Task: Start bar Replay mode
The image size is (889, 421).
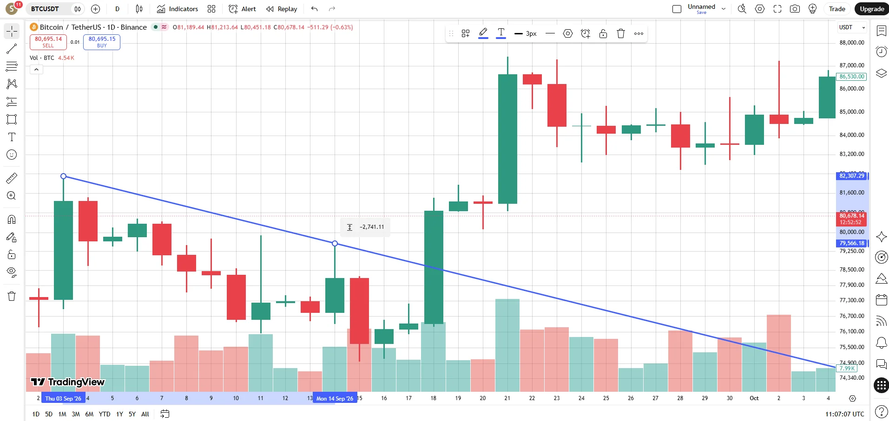Action: tap(282, 9)
